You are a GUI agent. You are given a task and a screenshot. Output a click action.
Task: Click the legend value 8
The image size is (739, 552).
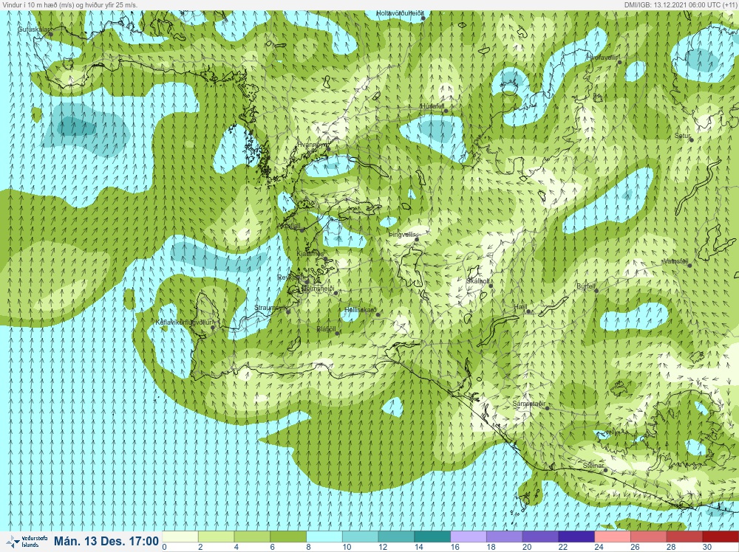[308, 547]
